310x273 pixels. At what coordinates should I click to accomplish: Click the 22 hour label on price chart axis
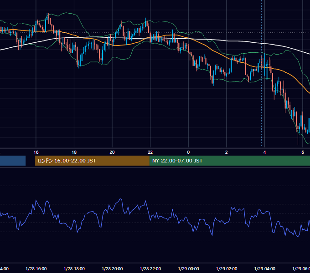tap(150, 152)
